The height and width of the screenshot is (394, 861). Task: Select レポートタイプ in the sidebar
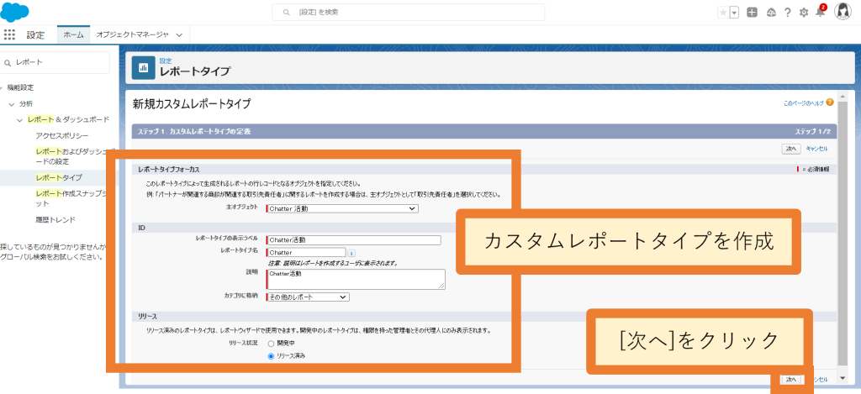click(x=59, y=177)
